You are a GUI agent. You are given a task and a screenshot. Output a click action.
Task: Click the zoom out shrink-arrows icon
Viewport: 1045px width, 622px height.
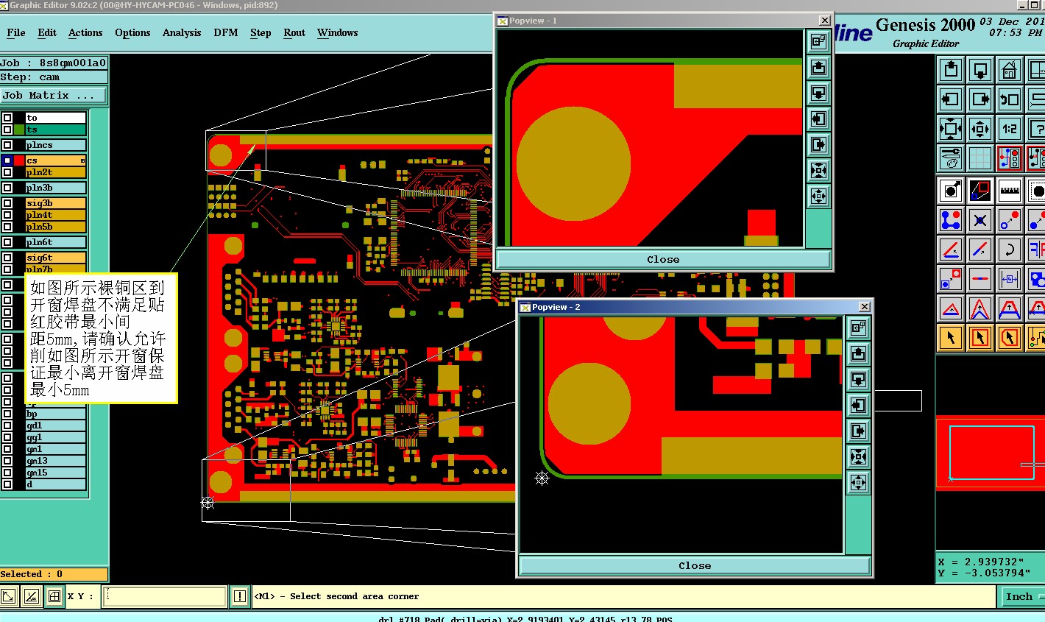(980, 129)
